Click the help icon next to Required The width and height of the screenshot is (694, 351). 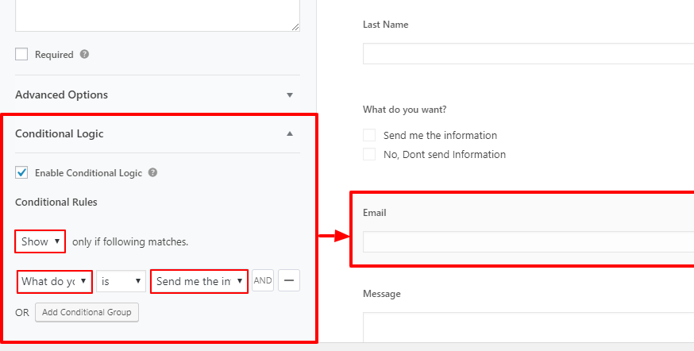click(x=84, y=55)
